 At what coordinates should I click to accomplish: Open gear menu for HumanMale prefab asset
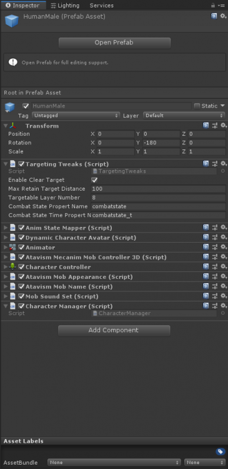pos(223,16)
